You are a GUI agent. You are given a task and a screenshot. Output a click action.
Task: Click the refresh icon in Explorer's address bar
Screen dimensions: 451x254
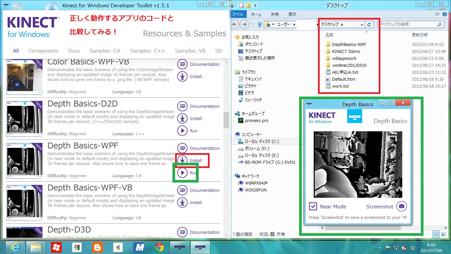[x=369, y=24]
